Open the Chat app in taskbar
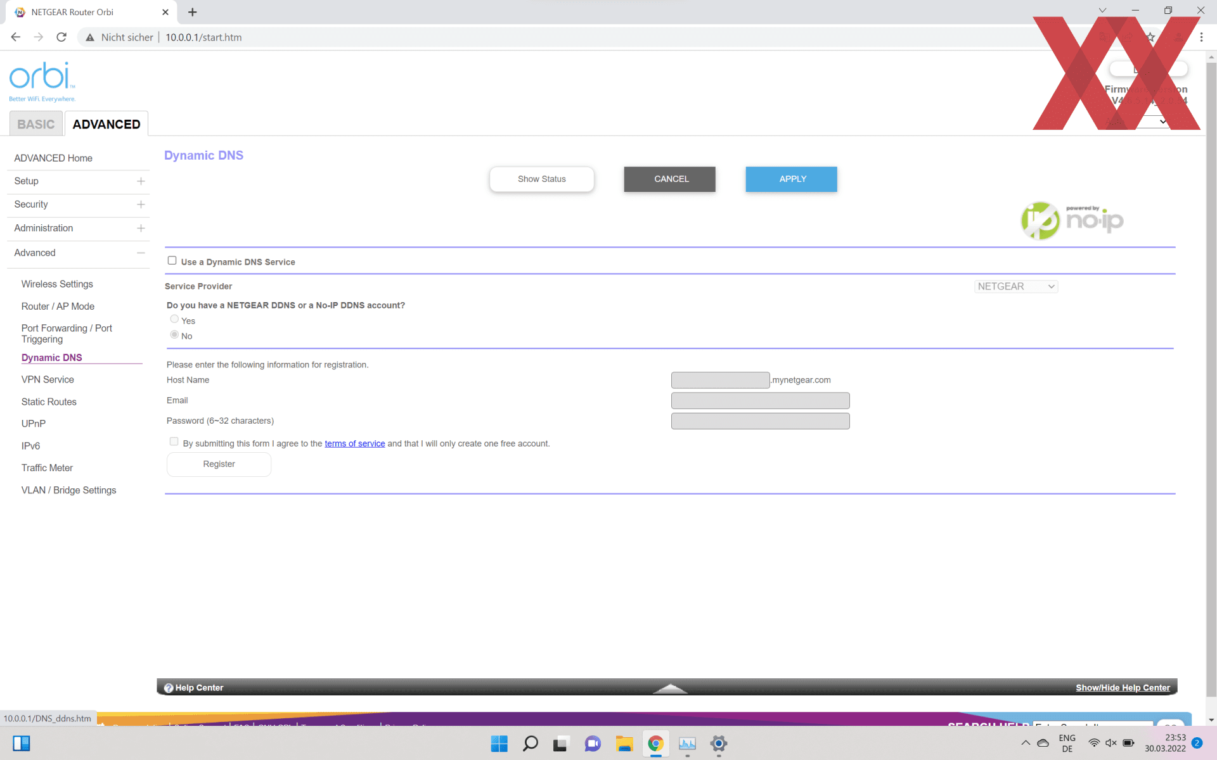The width and height of the screenshot is (1217, 760). [593, 744]
